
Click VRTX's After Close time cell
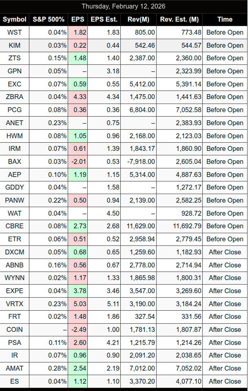point(225,304)
